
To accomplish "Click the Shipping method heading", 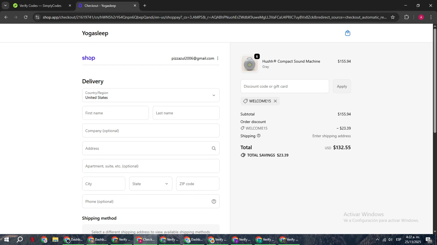I will [99, 218].
